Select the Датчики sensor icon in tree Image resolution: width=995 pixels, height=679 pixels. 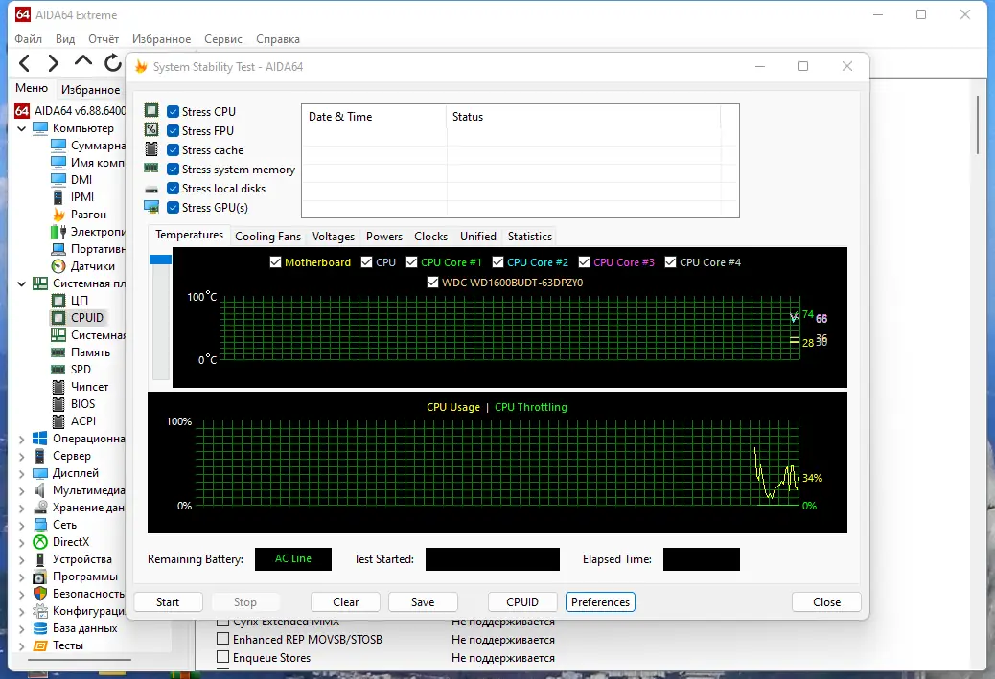(58, 266)
